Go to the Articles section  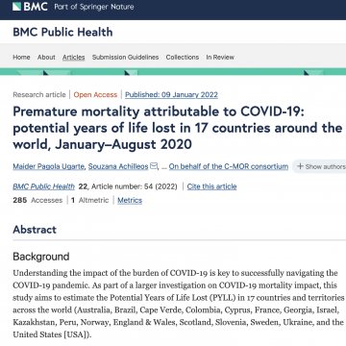pos(74,58)
